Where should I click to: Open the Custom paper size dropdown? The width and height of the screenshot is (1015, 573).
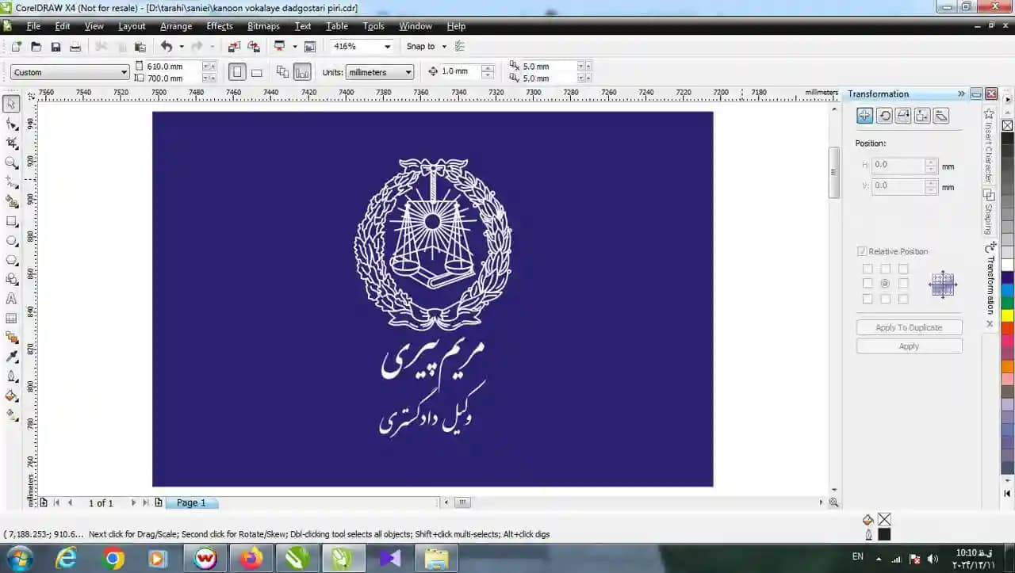pos(124,72)
